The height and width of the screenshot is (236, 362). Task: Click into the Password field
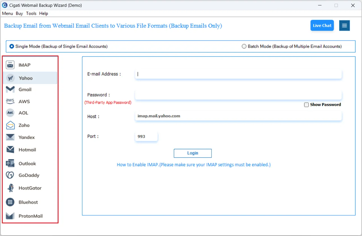tap(238, 95)
